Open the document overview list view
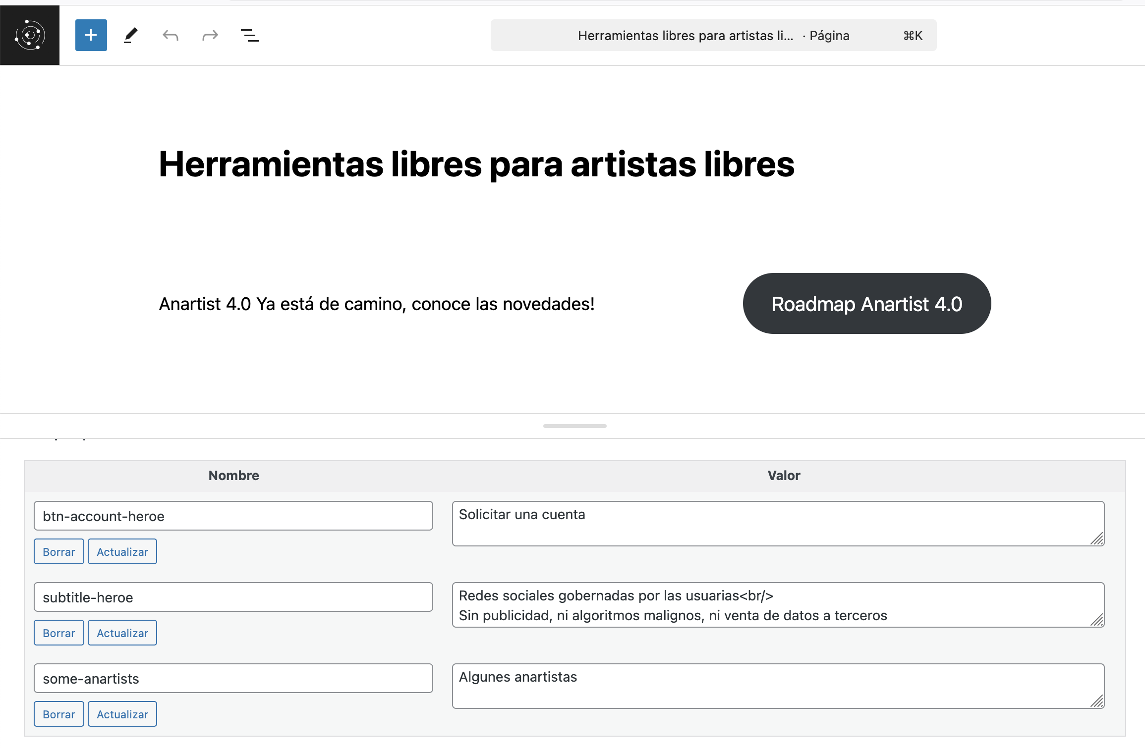1145x753 pixels. [x=250, y=35]
